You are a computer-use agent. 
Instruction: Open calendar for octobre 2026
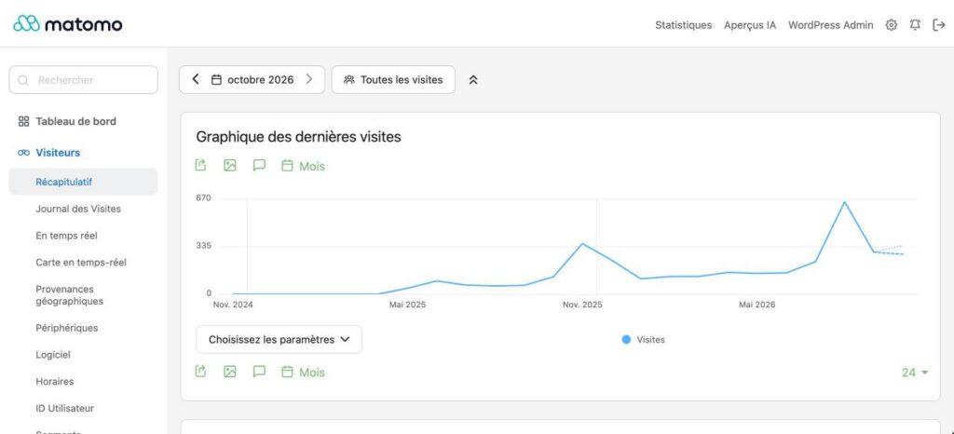click(252, 79)
